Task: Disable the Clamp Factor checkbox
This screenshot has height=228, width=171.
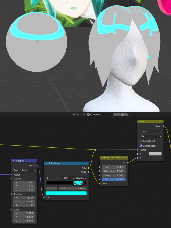Action: click(141, 146)
